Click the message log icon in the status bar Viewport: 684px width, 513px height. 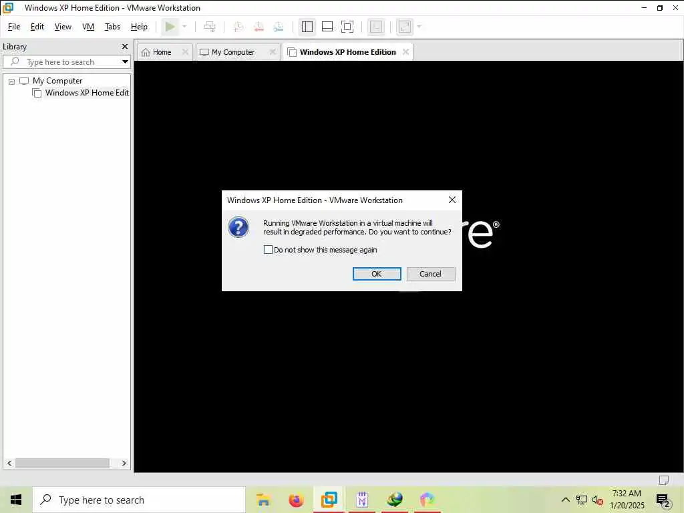coord(663,480)
